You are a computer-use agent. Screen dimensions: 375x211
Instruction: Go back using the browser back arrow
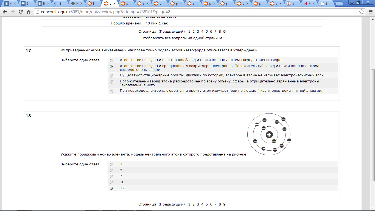click(5, 12)
